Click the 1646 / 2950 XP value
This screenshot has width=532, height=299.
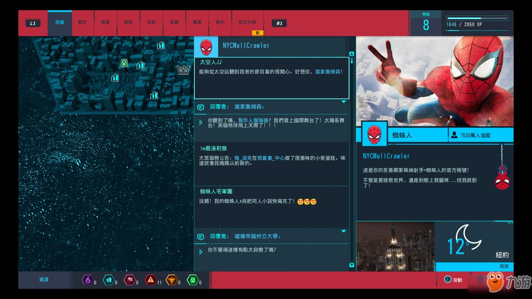464,25
